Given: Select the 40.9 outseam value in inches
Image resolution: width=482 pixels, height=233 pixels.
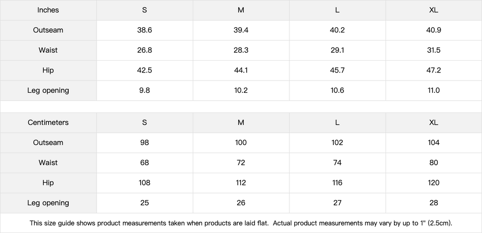Looking at the screenshot, I should (x=434, y=30).
